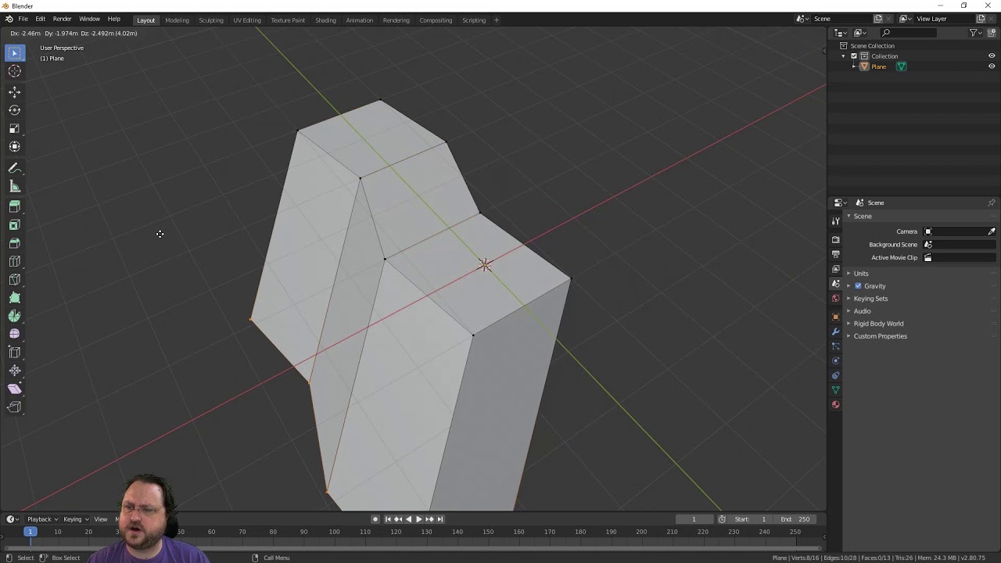Pin the Scene properties panel

pos(991,203)
